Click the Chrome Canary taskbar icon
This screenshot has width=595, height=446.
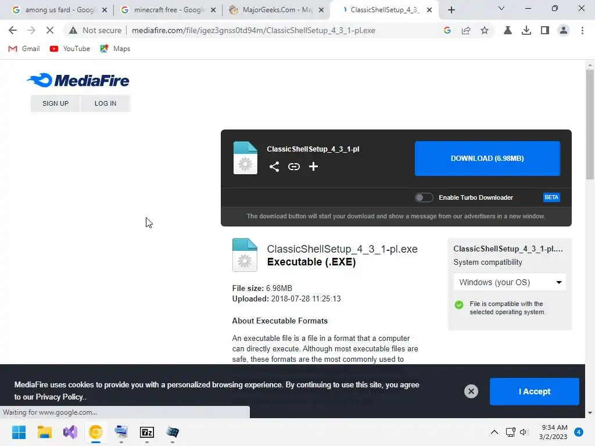click(96, 432)
